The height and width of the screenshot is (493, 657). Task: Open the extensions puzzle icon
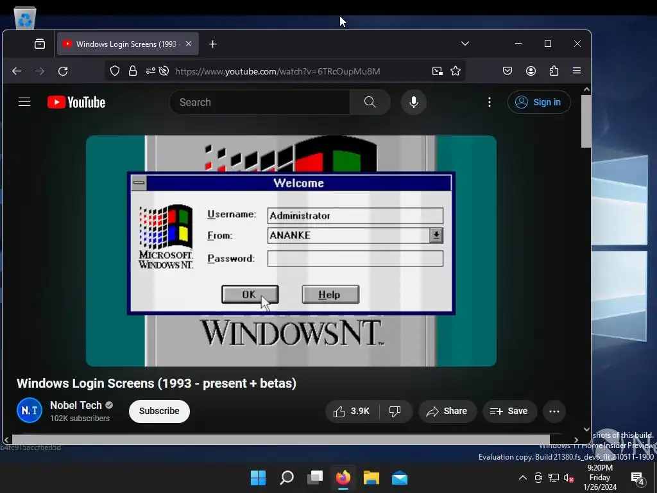pos(554,71)
